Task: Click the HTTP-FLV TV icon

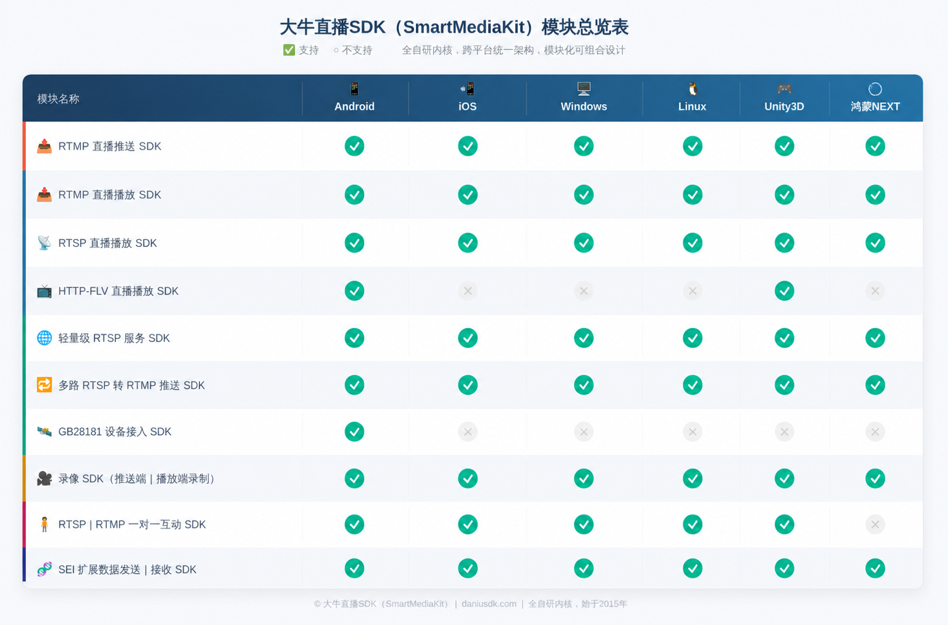Action: click(x=44, y=291)
